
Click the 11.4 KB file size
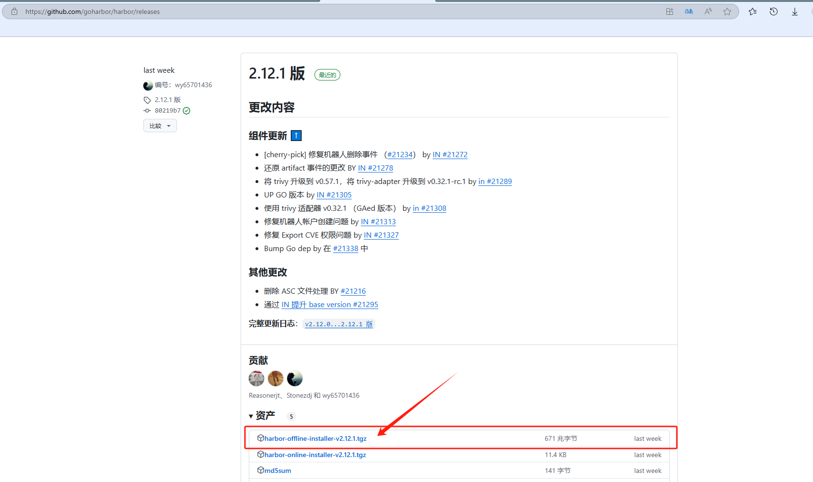pyautogui.click(x=556, y=455)
